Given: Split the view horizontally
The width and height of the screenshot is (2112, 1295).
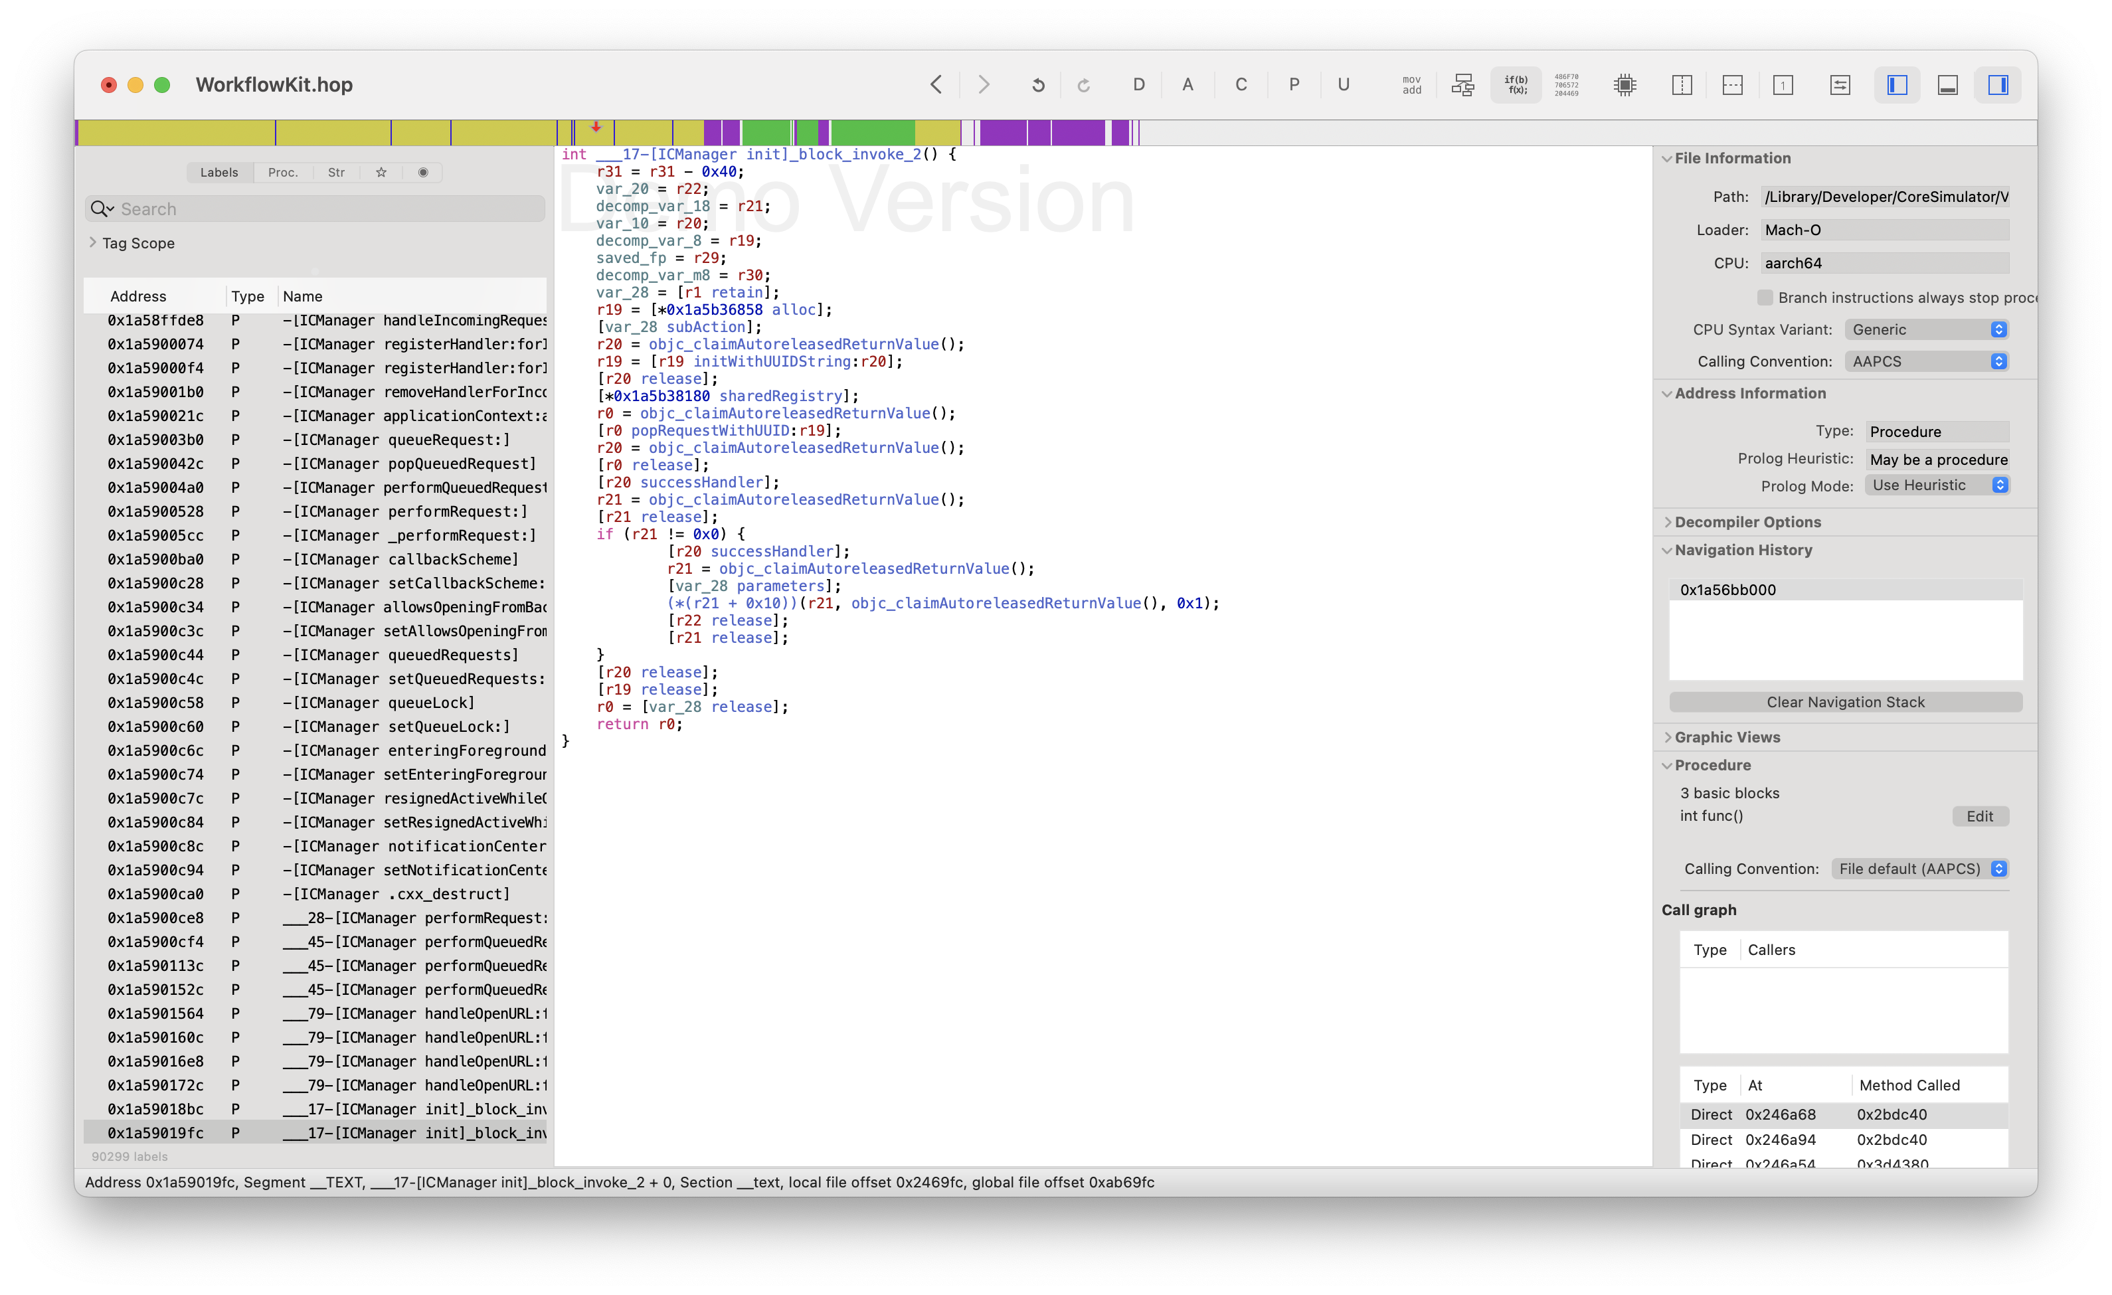Looking at the screenshot, I should pos(1732,84).
